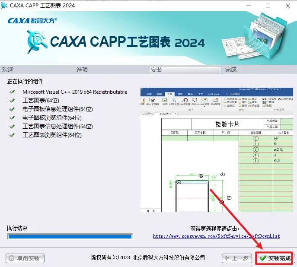Click text Mircosoft Visual C++ 2019 x64 Redistributable
This screenshot has height=267, width=297.
[75, 92]
